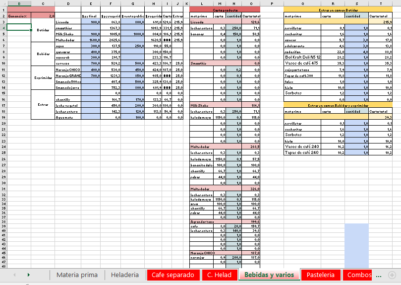This screenshot has height=285, width=401.
Task: Switch to the C. Helad sheet tab
Action: [219, 275]
